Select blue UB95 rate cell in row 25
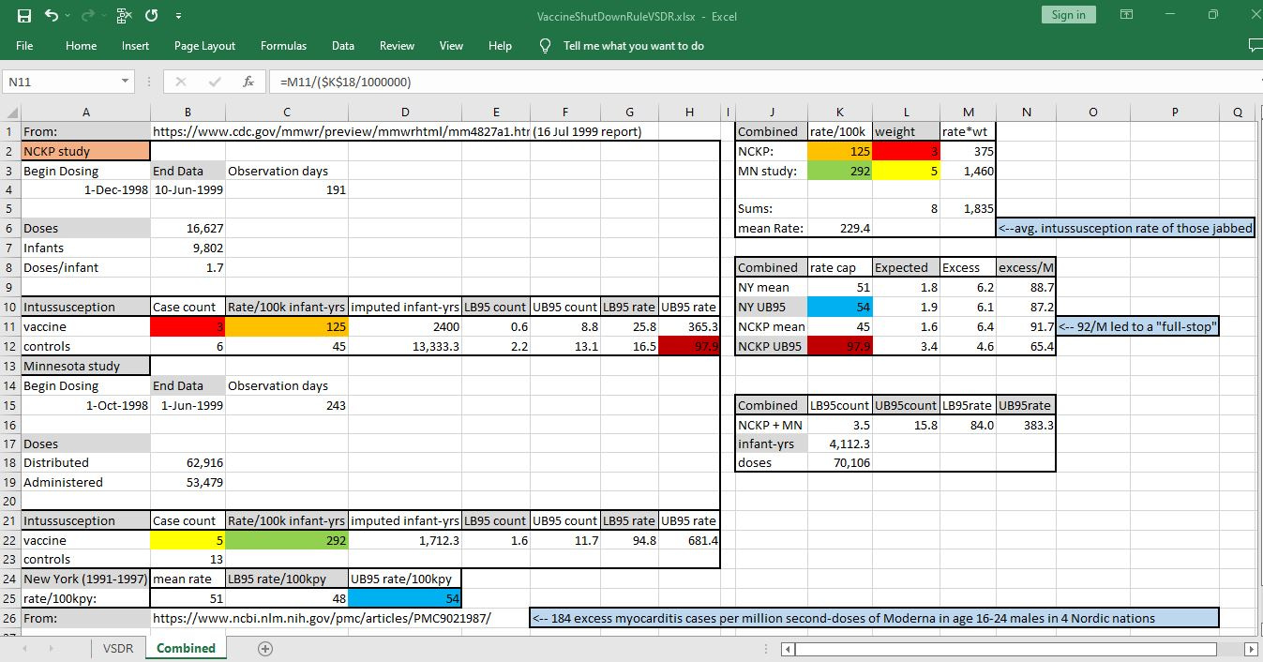The width and height of the screenshot is (1263, 662). 405,599
